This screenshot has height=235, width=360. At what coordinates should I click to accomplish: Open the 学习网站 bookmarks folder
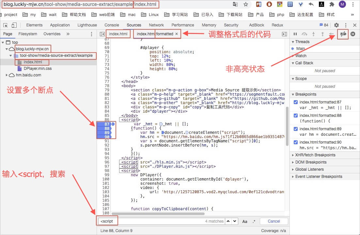coord(176,15)
